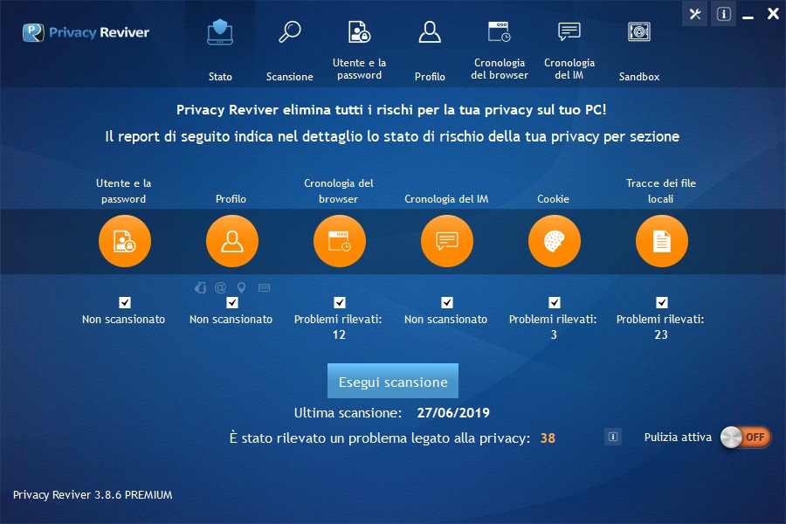Click Non scansionato under Cronologia del IM
786x524 pixels.
(445, 320)
